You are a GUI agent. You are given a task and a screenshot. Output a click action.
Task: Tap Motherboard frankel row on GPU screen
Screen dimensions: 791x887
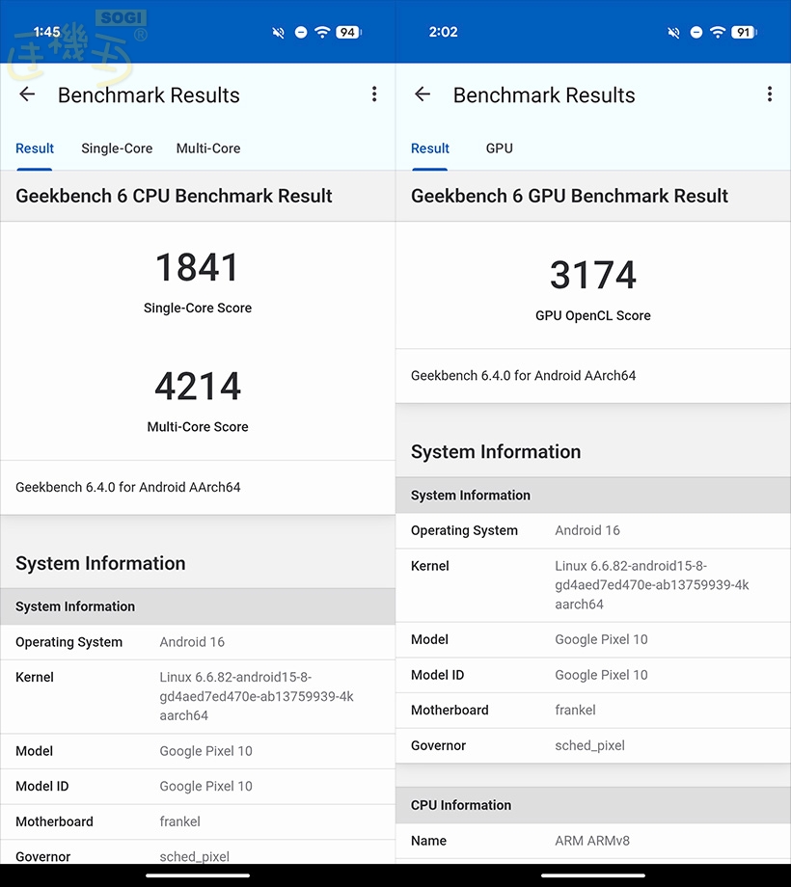[592, 711]
